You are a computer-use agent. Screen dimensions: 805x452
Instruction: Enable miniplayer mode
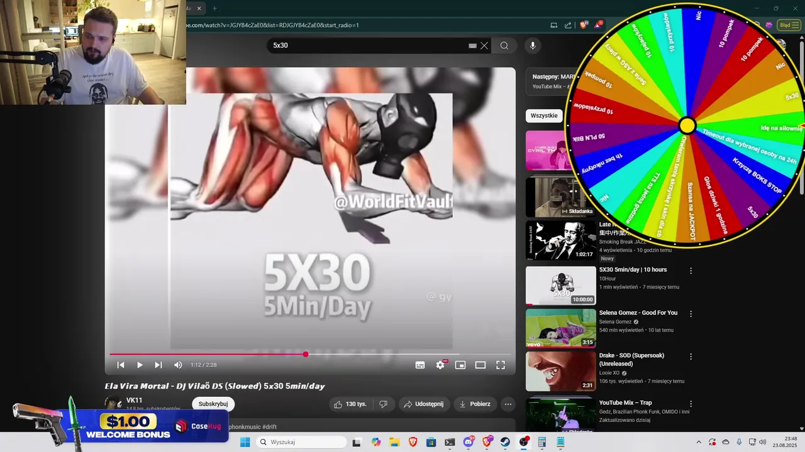coord(460,365)
